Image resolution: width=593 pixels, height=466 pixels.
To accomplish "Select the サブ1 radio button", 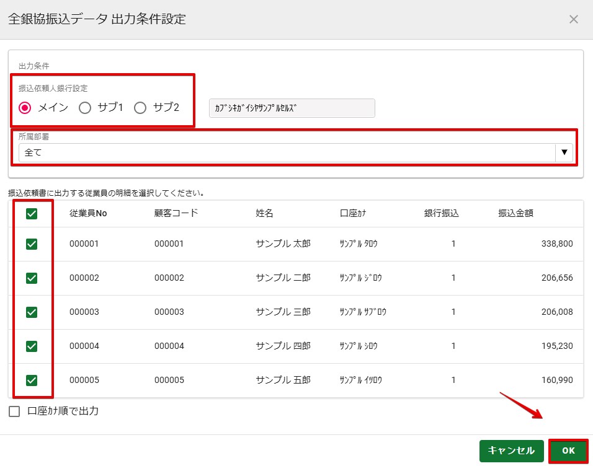I will coord(85,108).
